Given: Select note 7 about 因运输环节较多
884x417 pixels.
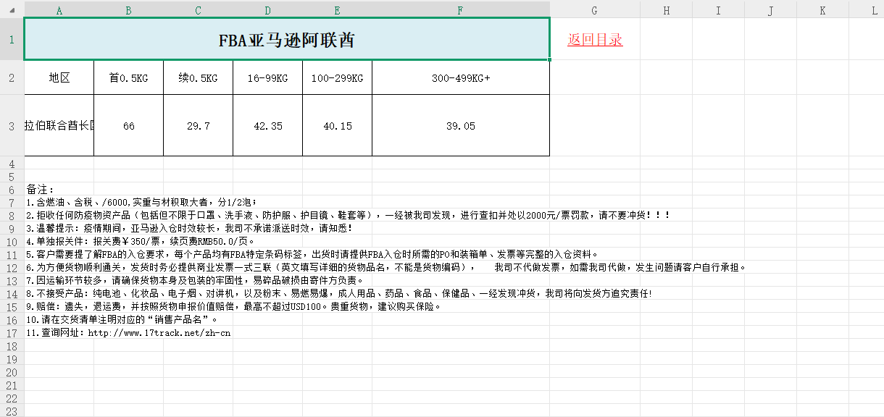Looking at the screenshot, I should click(195, 280).
